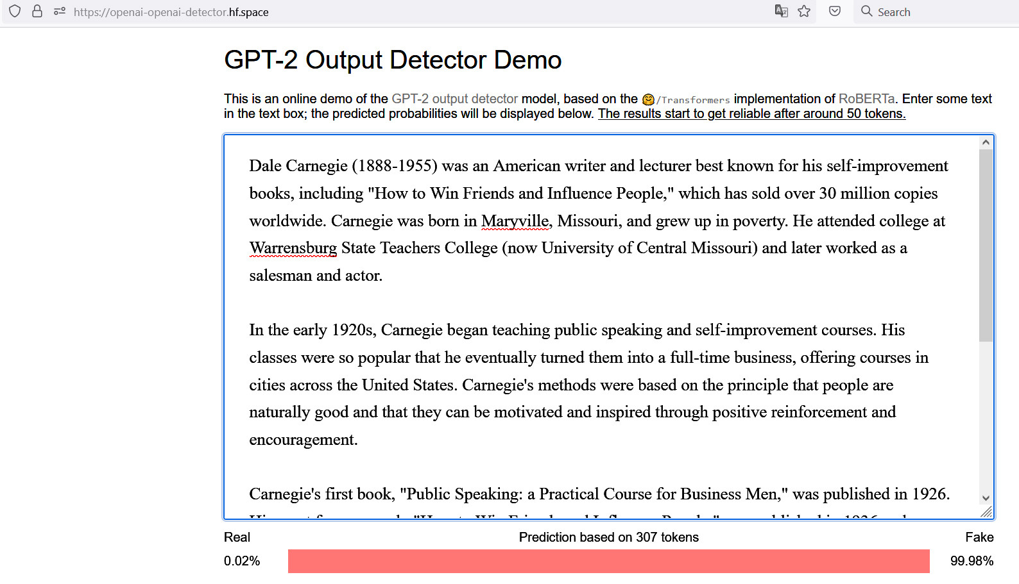Click the 'Real' label
Image resolution: width=1019 pixels, height=584 pixels.
tap(237, 537)
